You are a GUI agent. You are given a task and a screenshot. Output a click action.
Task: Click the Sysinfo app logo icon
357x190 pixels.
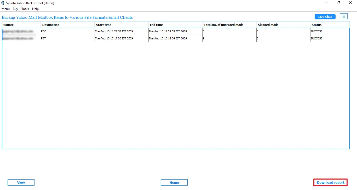pyautogui.click(x=3, y=3)
